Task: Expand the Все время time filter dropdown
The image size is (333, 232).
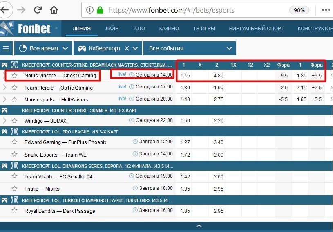Action: point(43,48)
